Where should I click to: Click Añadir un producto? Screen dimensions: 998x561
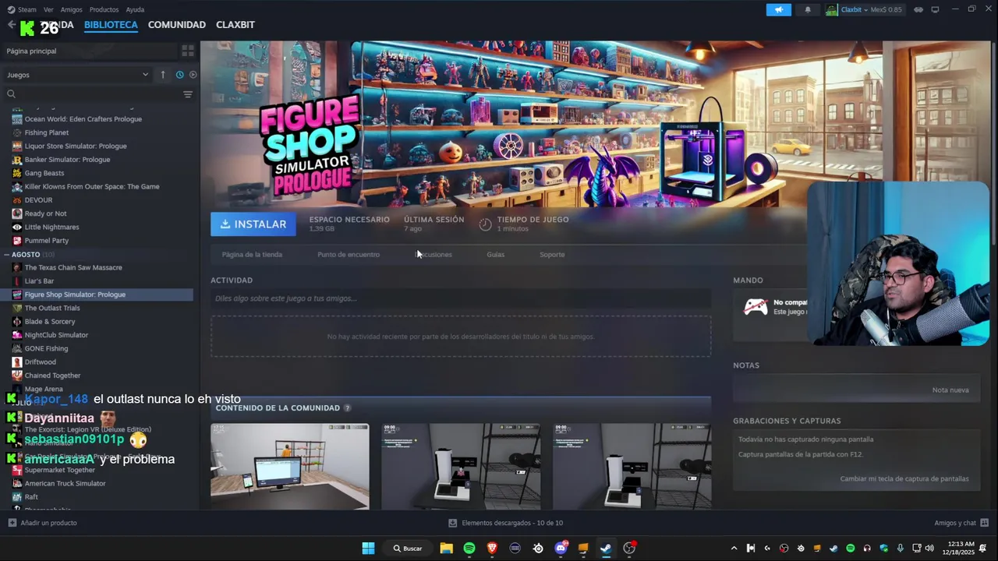click(x=43, y=523)
